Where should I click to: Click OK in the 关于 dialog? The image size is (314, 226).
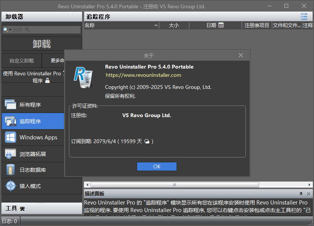click(157, 166)
